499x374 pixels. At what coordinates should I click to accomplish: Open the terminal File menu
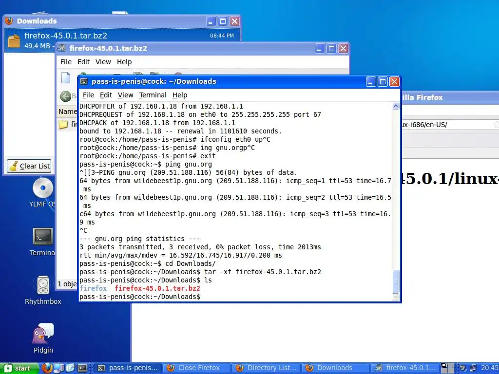click(88, 95)
